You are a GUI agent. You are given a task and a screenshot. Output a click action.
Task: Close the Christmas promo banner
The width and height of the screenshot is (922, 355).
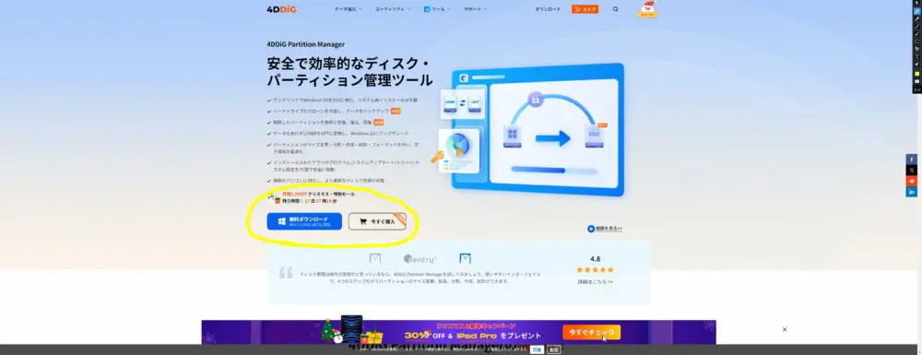pyautogui.click(x=785, y=330)
